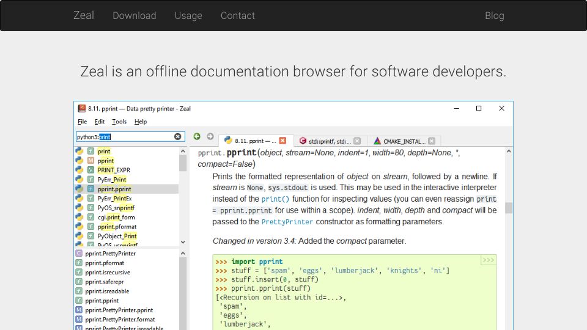Click the grey forward navigation arrow
Viewport: 587px width, 330px height.
coord(210,136)
